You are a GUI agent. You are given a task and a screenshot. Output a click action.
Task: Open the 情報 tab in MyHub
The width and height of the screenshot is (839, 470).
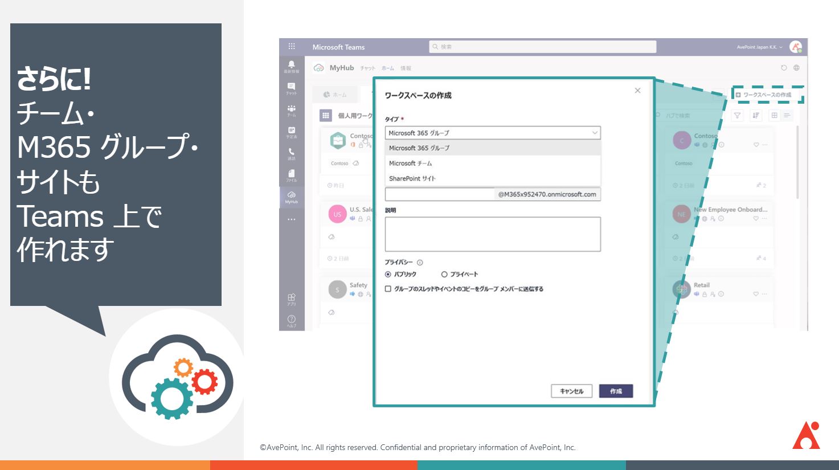tap(406, 68)
